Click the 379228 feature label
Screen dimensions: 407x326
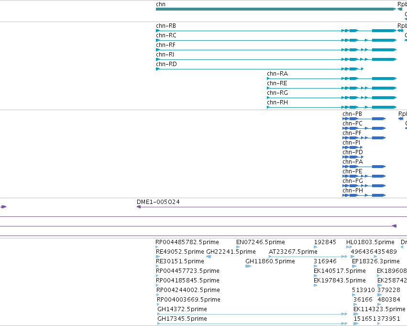point(389,291)
